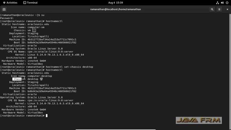Close the terminal window
Screen dimensions: 231x130
pos(227,9)
